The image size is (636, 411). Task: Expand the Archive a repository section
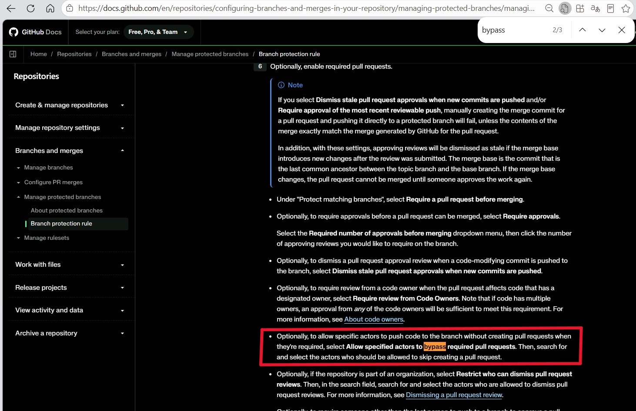point(70,333)
